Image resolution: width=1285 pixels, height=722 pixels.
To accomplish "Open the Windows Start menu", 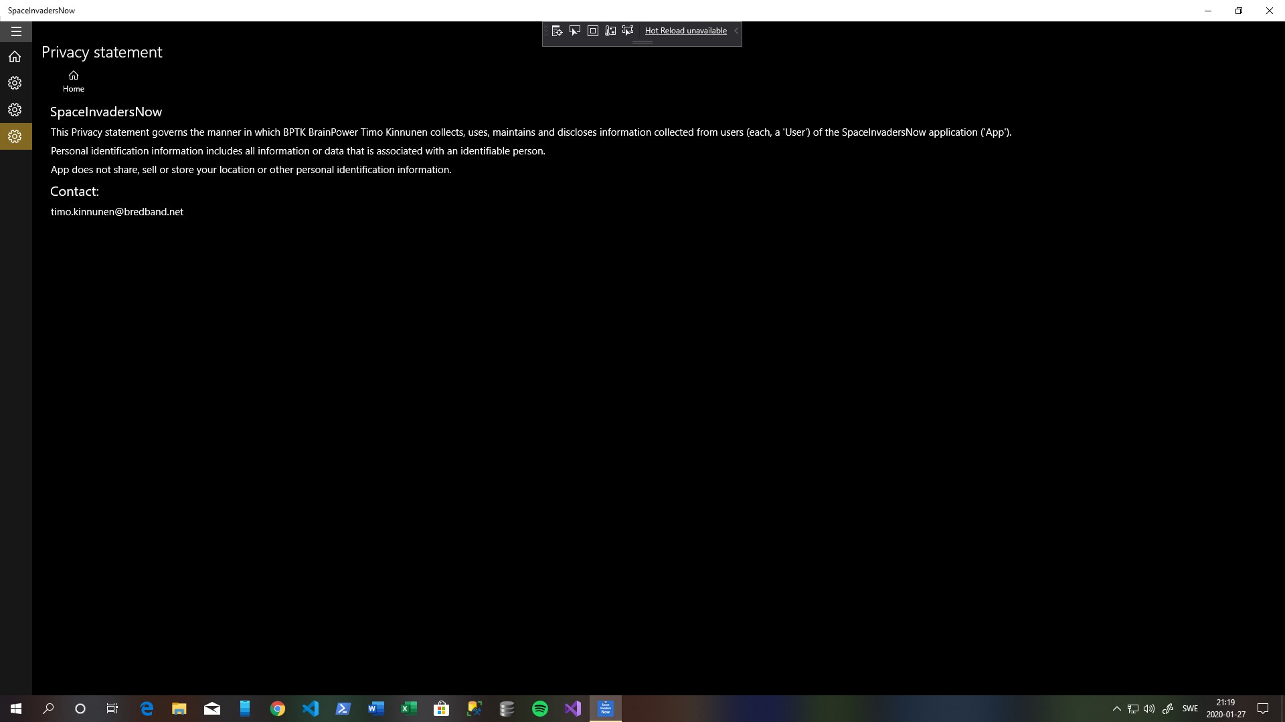I will click(16, 709).
